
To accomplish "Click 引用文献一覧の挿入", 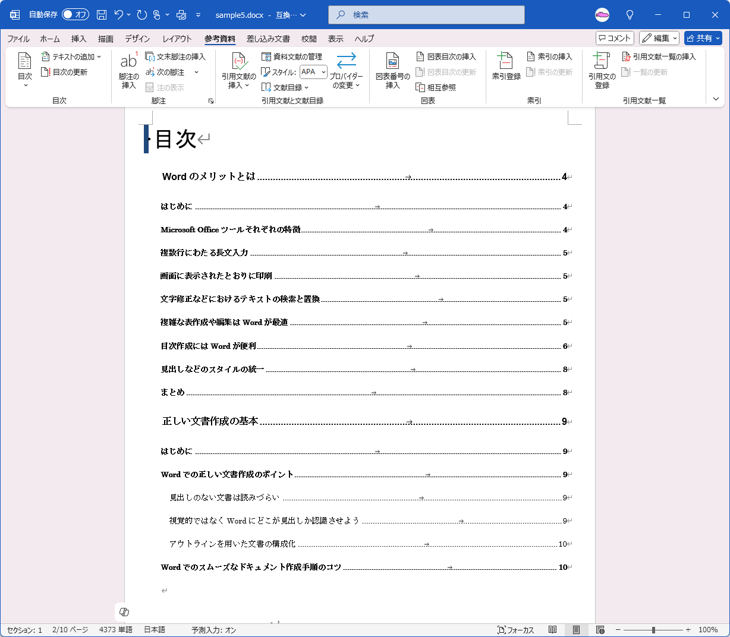I will click(659, 56).
